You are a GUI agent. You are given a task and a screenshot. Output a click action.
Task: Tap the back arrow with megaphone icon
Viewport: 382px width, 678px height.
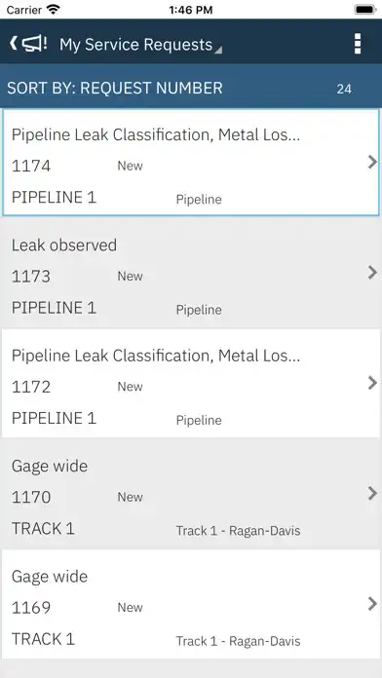point(27,43)
